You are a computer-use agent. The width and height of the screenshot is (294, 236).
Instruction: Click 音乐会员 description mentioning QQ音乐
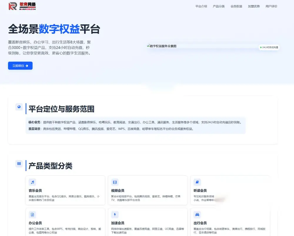coord(64,198)
